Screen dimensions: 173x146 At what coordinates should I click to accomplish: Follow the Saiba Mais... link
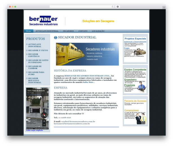[x=89, y=82]
